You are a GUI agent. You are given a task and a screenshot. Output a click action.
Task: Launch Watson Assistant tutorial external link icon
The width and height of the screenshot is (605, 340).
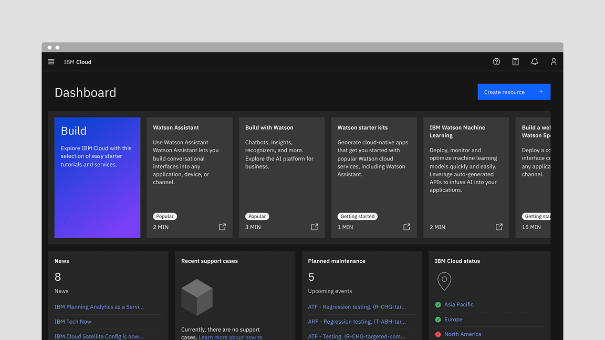222,227
